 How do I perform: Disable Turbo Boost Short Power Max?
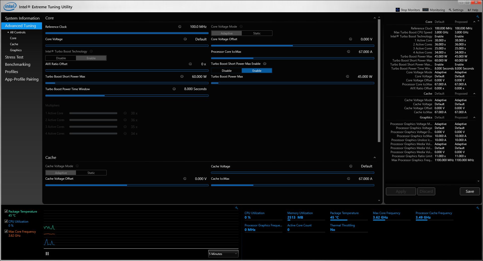[x=226, y=71]
